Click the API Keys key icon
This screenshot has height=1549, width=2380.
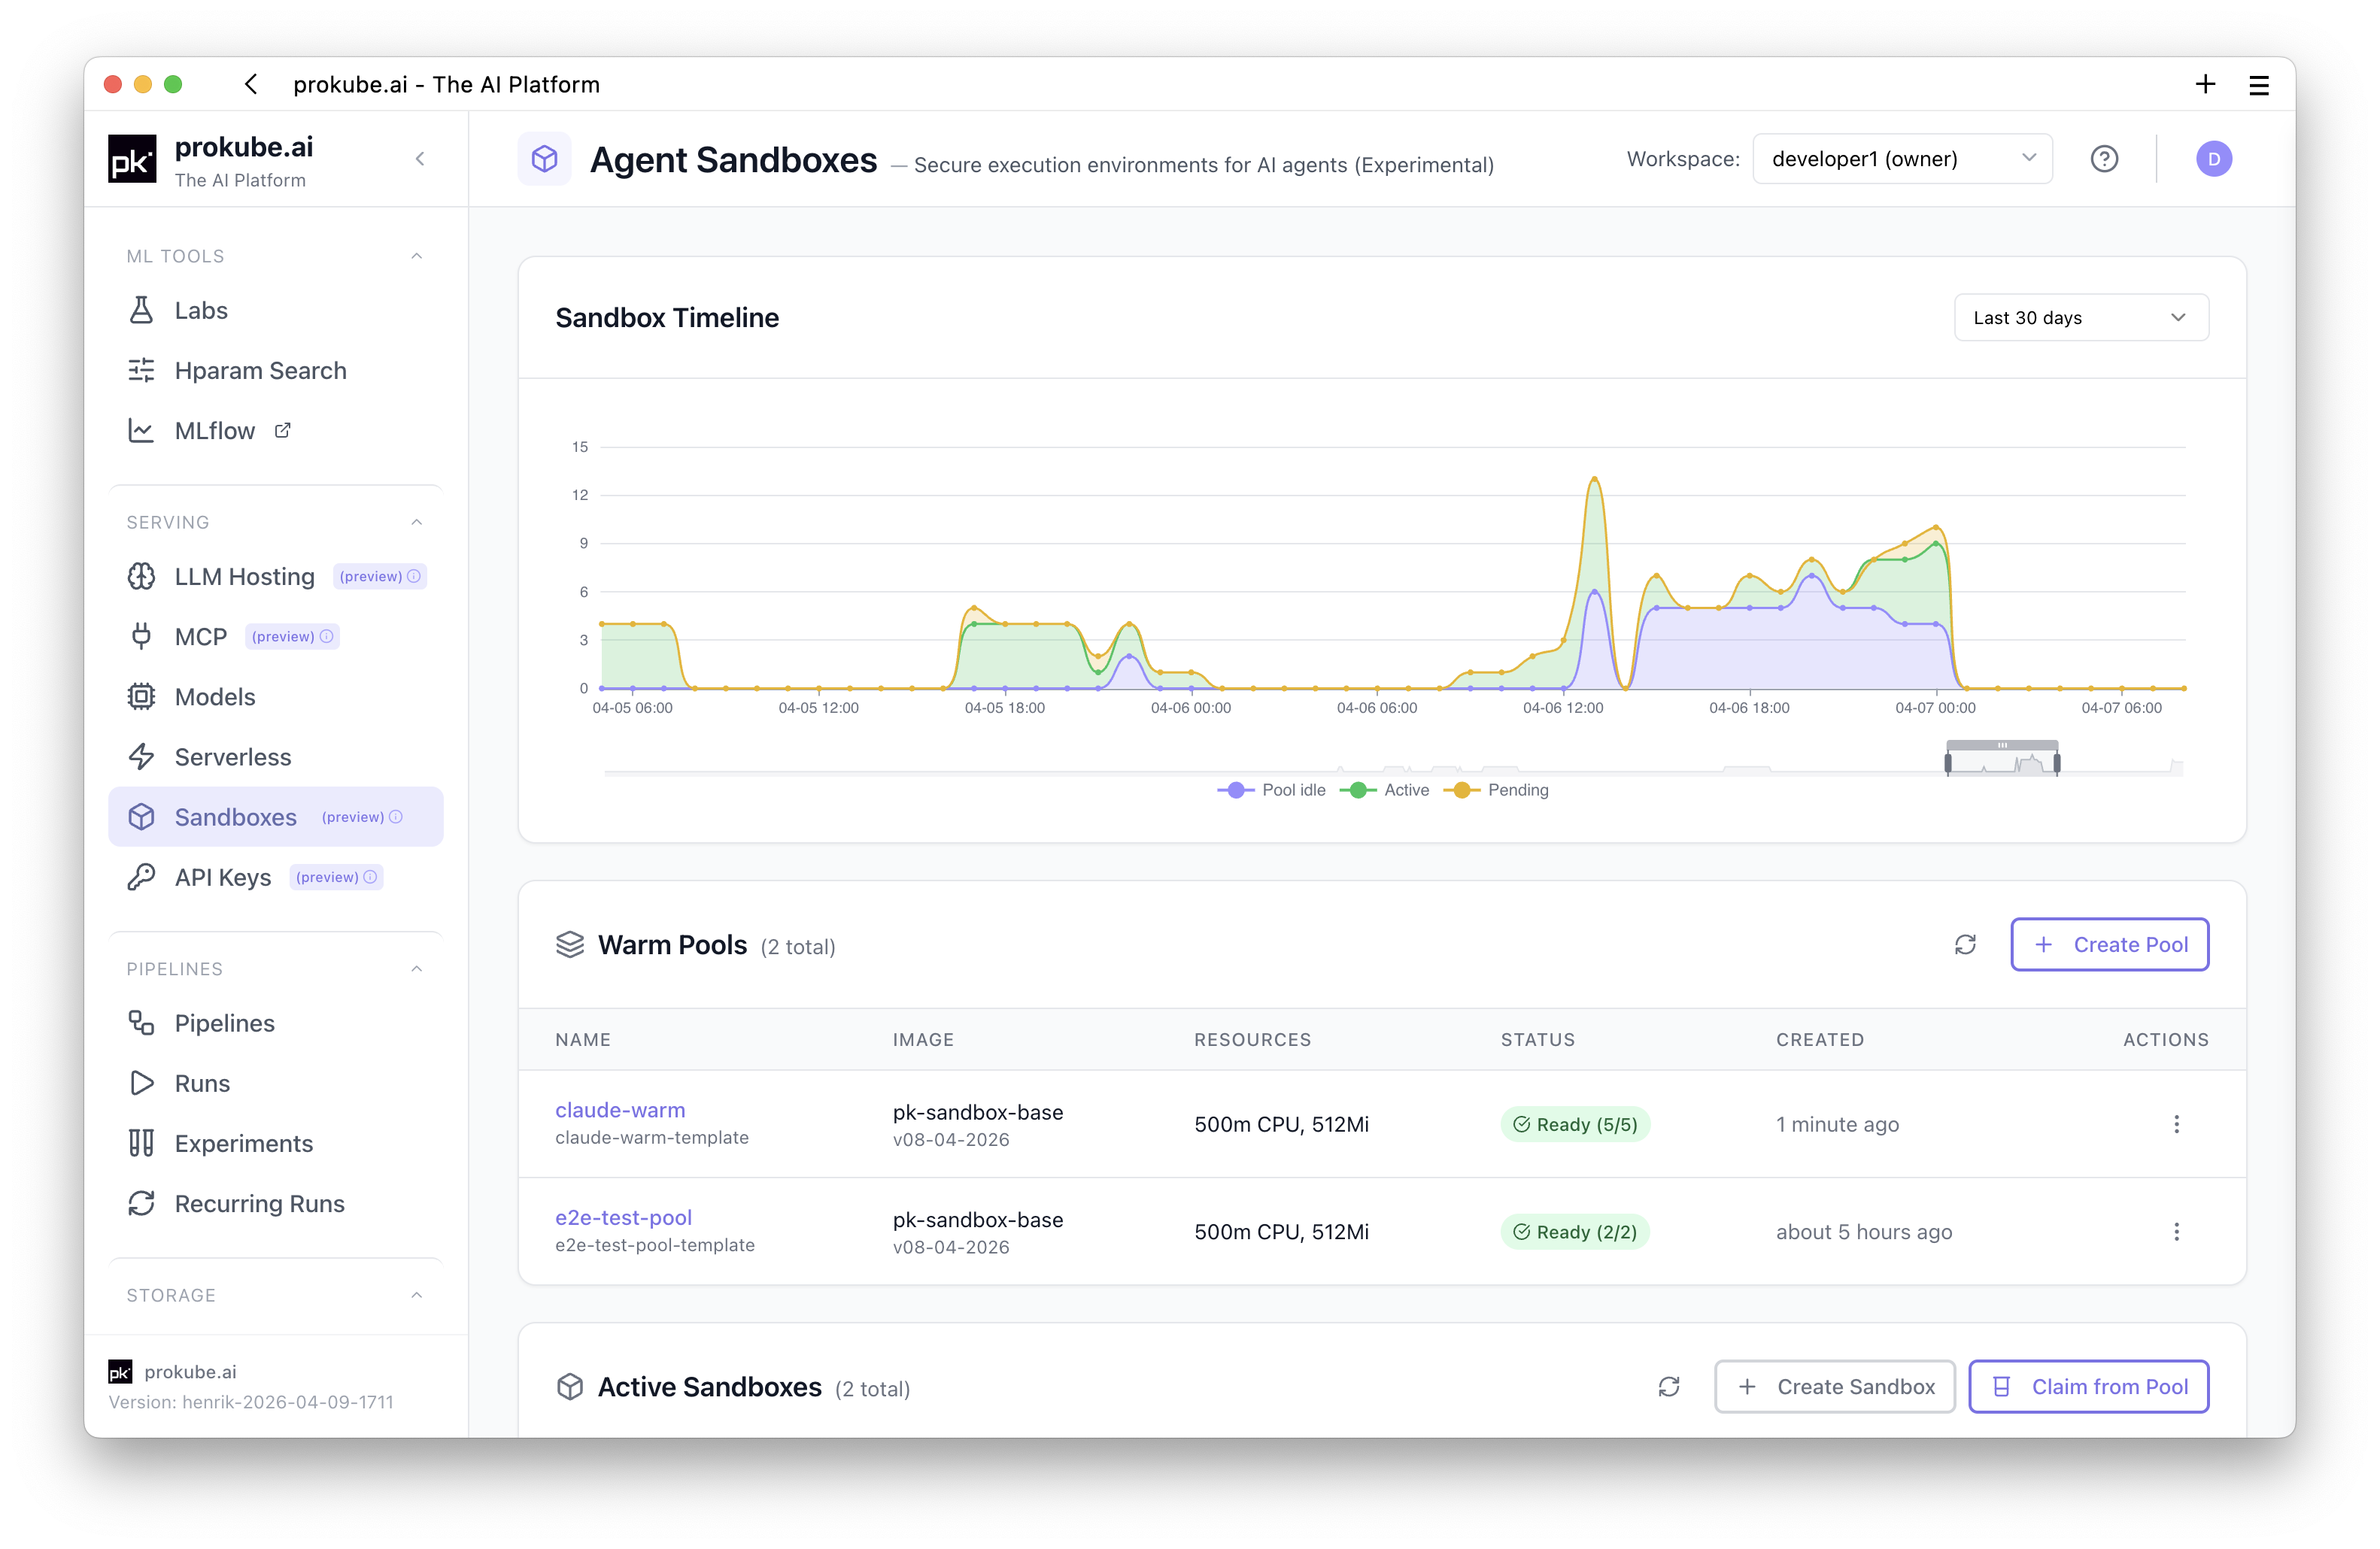point(141,877)
